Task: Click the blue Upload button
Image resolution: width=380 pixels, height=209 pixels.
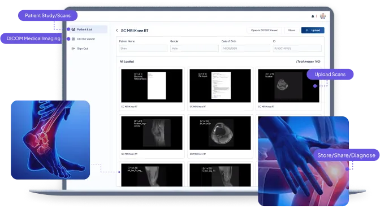Action: (313, 31)
